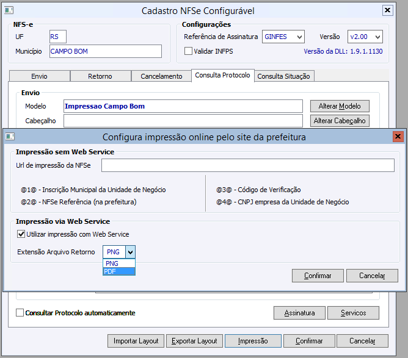408x358 pixels.
Task: Click the @4@ CNPJ empresa placeholder text
Action: 283,202
